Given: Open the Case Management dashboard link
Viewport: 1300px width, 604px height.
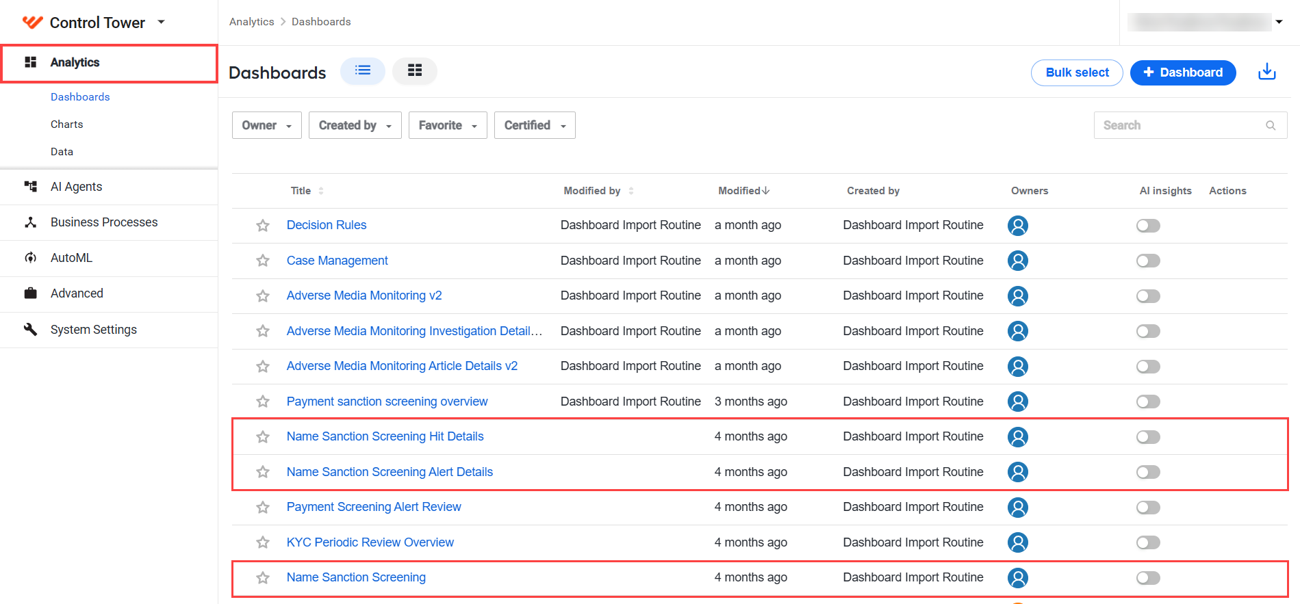Looking at the screenshot, I should (x=337, y=261).
